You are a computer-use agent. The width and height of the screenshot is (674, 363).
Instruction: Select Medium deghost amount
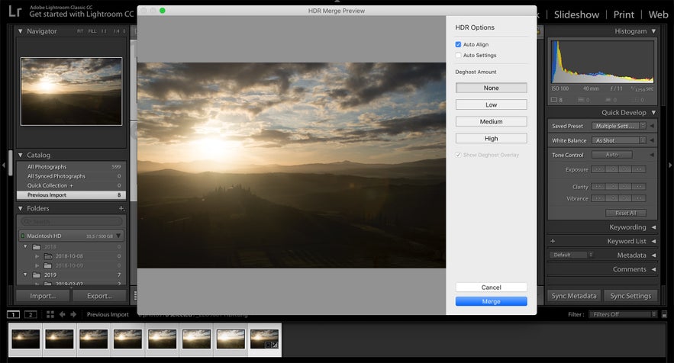point(491,122)
